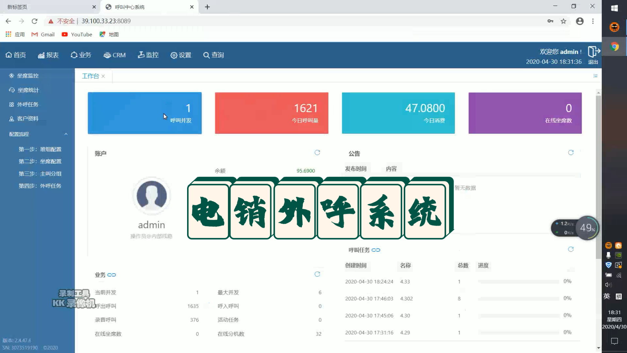The width and height of the screenshot is (627, 353).
Task: Close the 工作台 tab
Action: 103,76
